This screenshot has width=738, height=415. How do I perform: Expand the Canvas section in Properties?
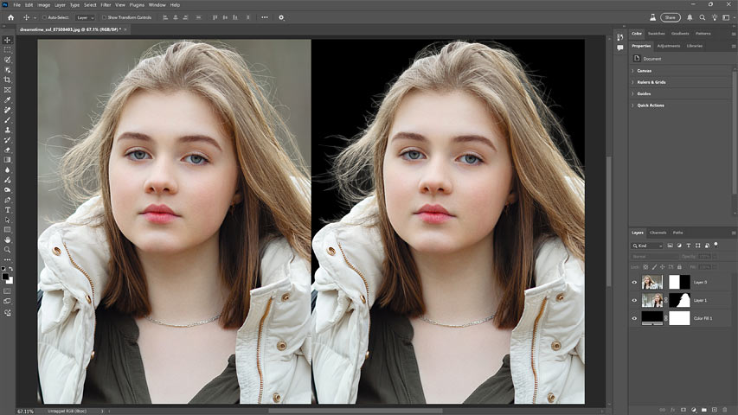point(645,70)
